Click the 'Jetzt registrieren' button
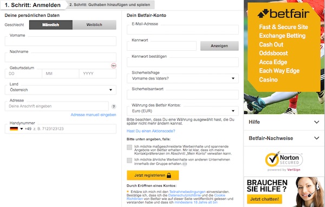Image resolution: width=325 pixels, height=207 pixels. pos(153,175)
